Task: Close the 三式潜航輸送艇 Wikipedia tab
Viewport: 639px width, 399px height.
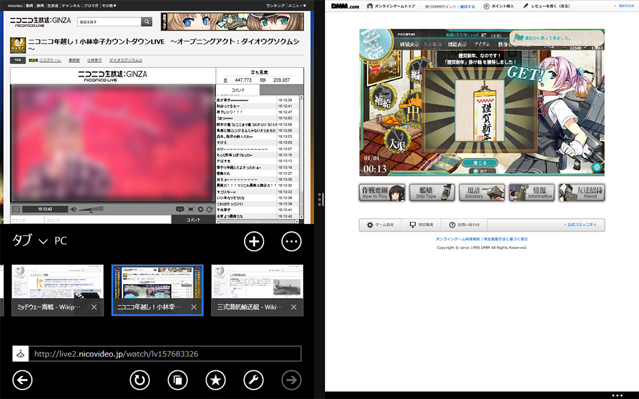Action: (294, 307)
